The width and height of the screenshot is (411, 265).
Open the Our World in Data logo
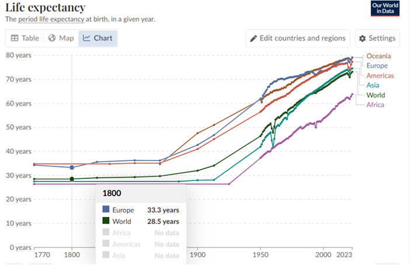(385, 8)
